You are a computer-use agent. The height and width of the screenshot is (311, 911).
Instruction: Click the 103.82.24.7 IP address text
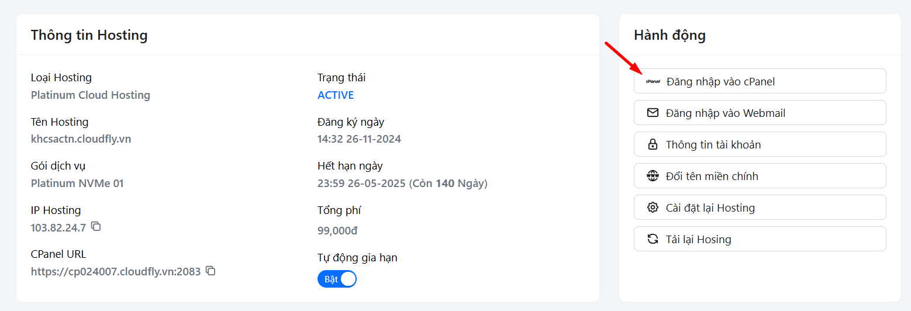point(58,228)
